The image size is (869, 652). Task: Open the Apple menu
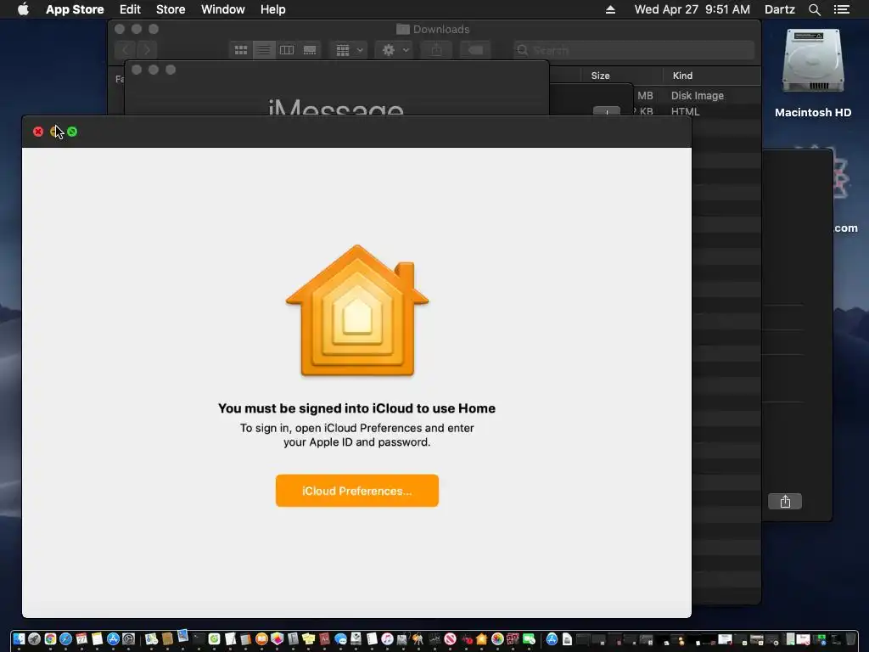tap(23, 9)
